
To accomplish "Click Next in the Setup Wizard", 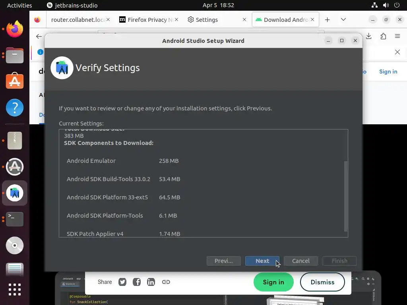I will click(262, 261).
